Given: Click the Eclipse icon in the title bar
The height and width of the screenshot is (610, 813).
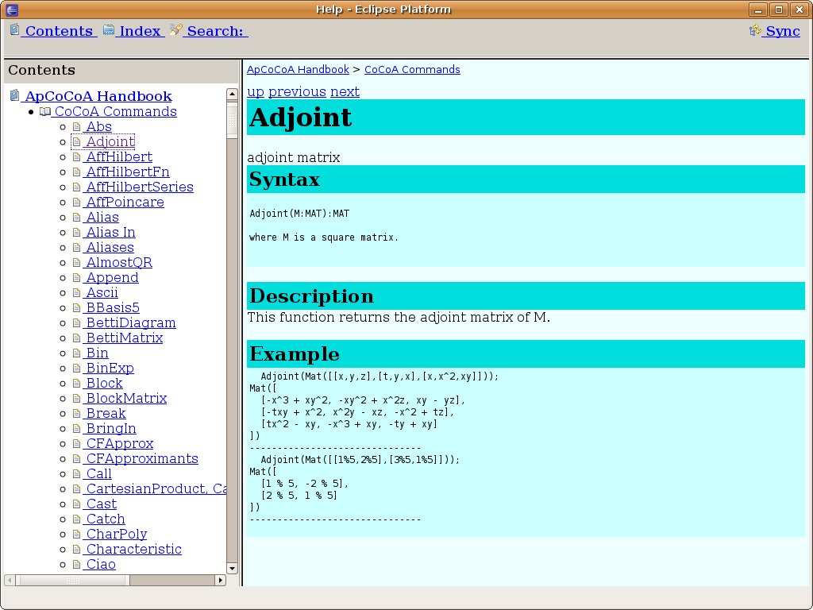Looking at the screenshot, I should pyautogui.click(x=11, y=10).
